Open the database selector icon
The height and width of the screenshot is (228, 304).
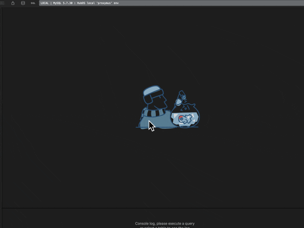pos(23,3)
